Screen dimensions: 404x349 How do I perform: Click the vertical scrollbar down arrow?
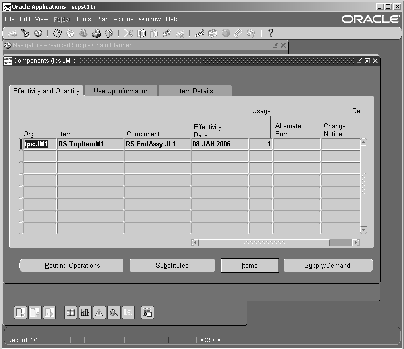coord(363,230)
